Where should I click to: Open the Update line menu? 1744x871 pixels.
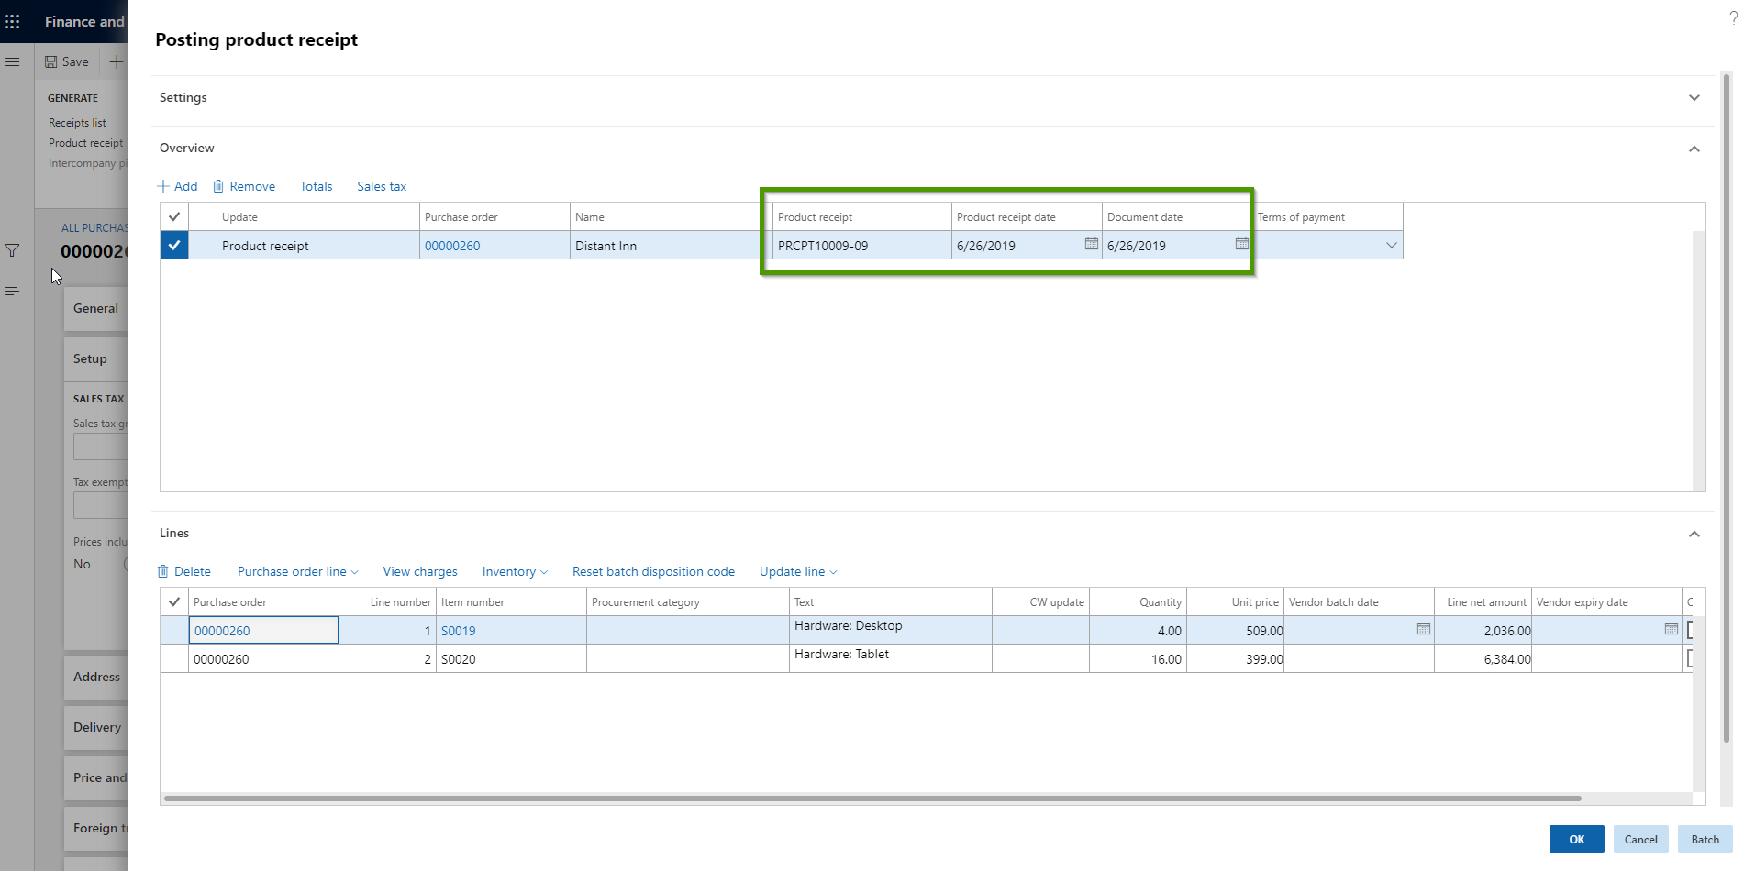(797, 571)
